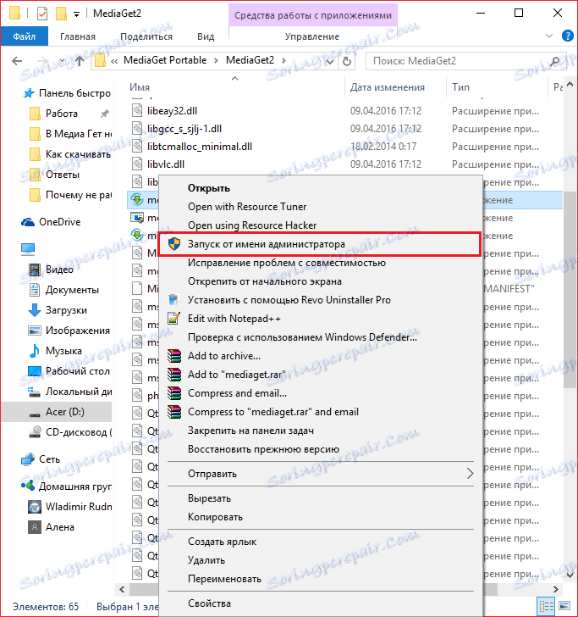
Task: Open the Файл button
Action: [25, 36]
